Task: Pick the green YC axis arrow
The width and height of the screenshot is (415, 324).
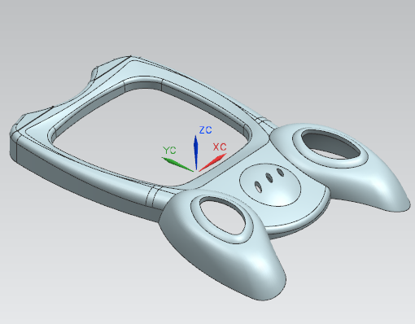Action: pos(177,164)
